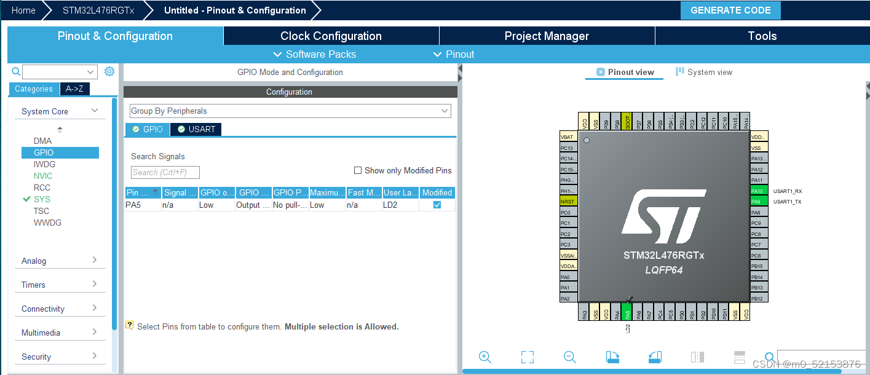Select the PB12 pin on the chip
Viewport: 870px width, 375px height.
(759, 299)
